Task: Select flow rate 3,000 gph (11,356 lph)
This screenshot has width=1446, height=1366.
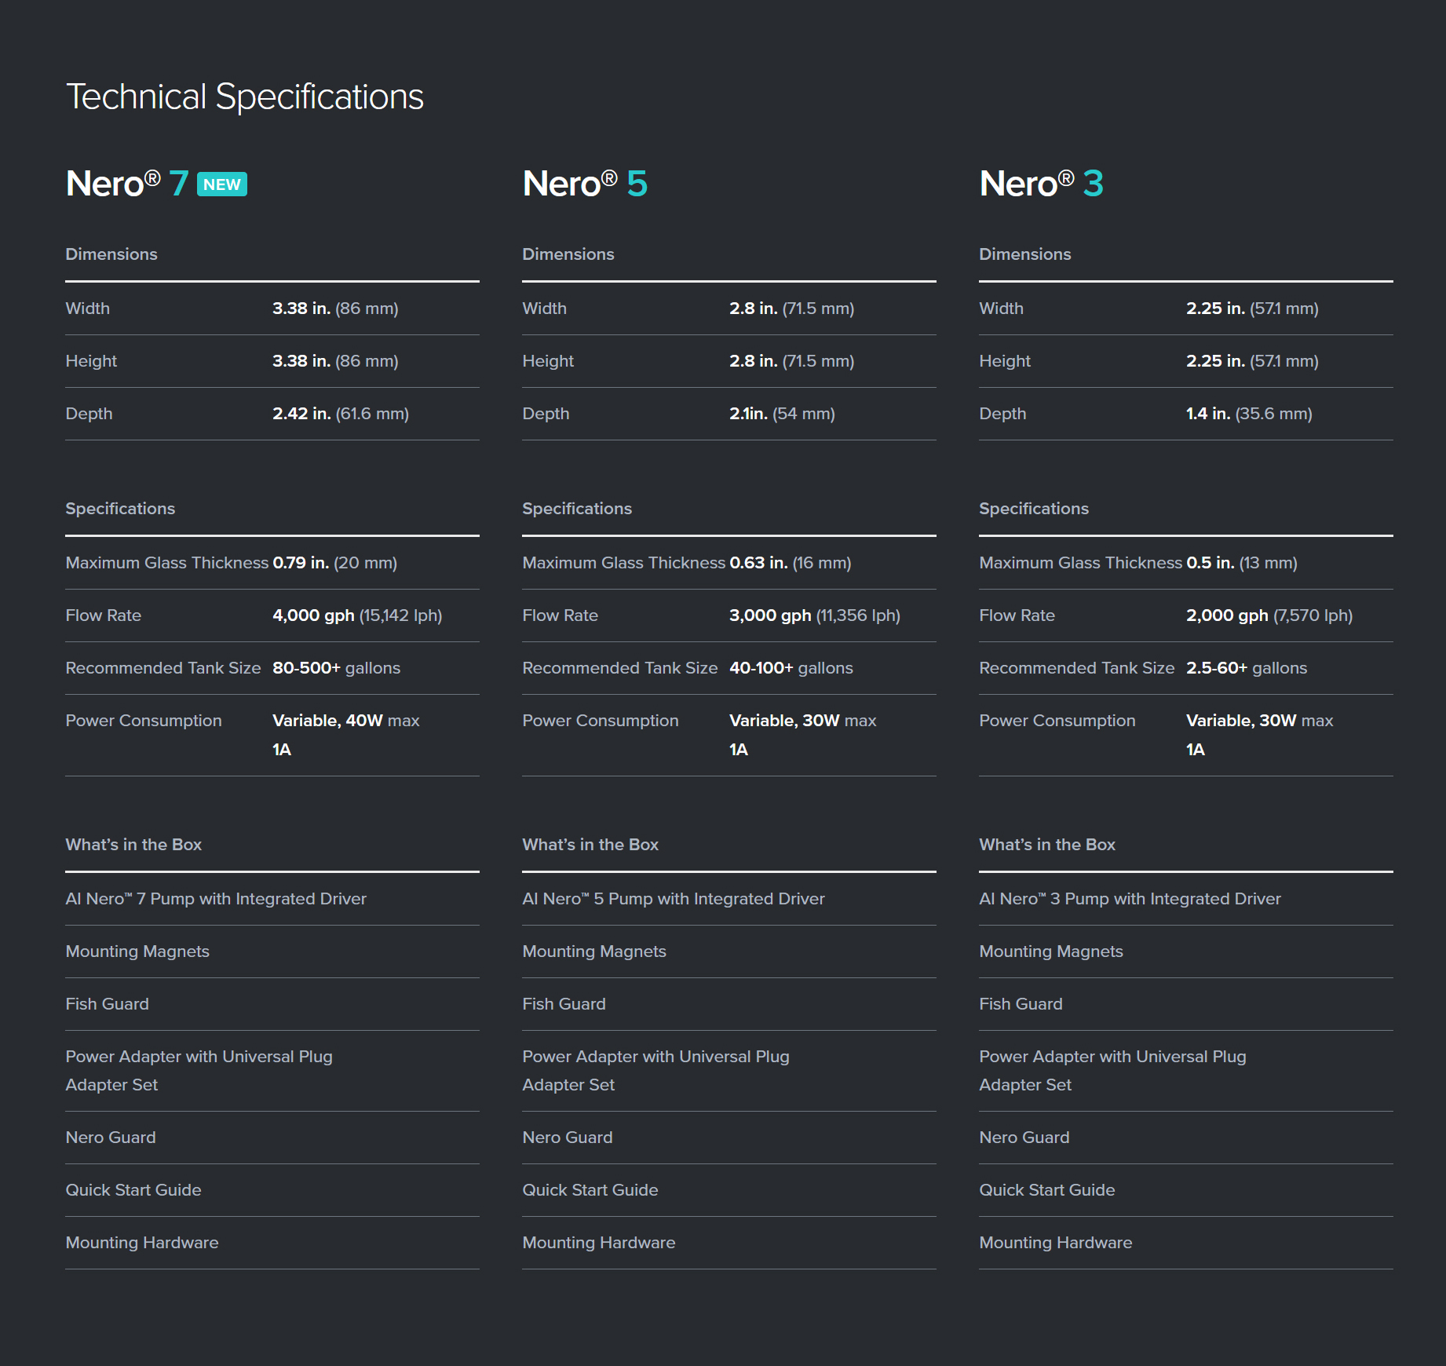Action: tap(815, 615)
